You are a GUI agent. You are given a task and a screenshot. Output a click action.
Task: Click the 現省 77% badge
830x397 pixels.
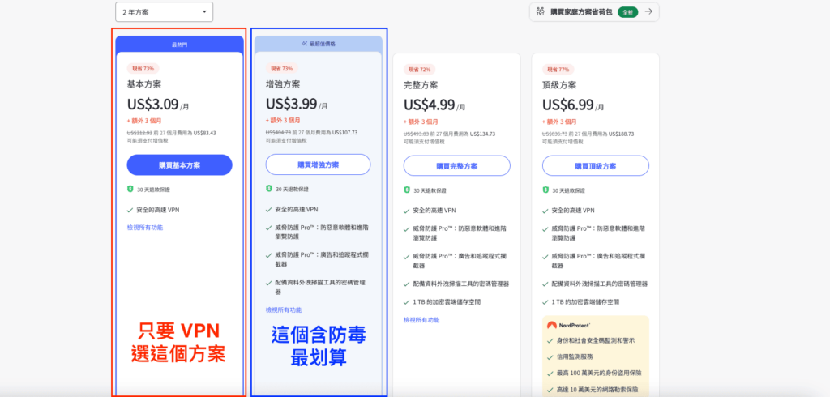pyautogui.click(x=558, y=70)
